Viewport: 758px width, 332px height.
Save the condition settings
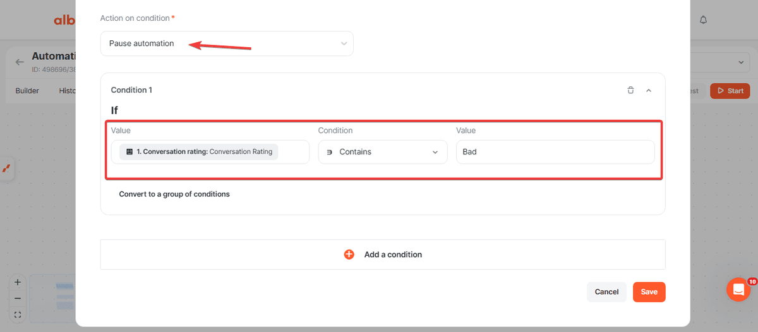click(649, 292)
